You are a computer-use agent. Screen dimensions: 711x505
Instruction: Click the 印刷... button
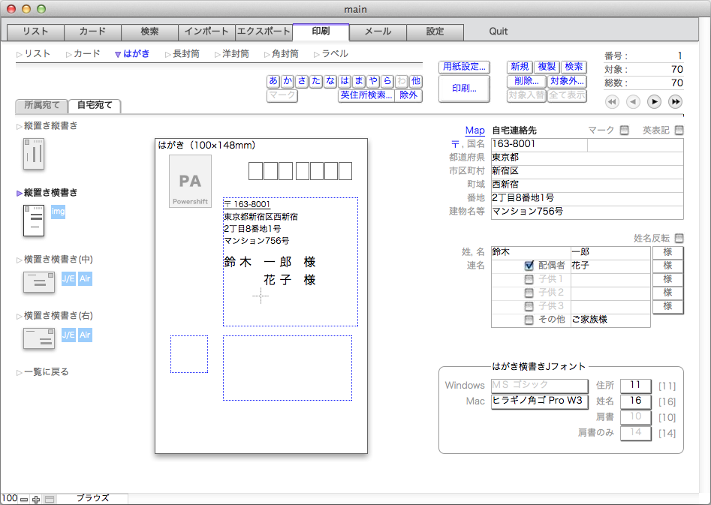[x=464, y=88]
